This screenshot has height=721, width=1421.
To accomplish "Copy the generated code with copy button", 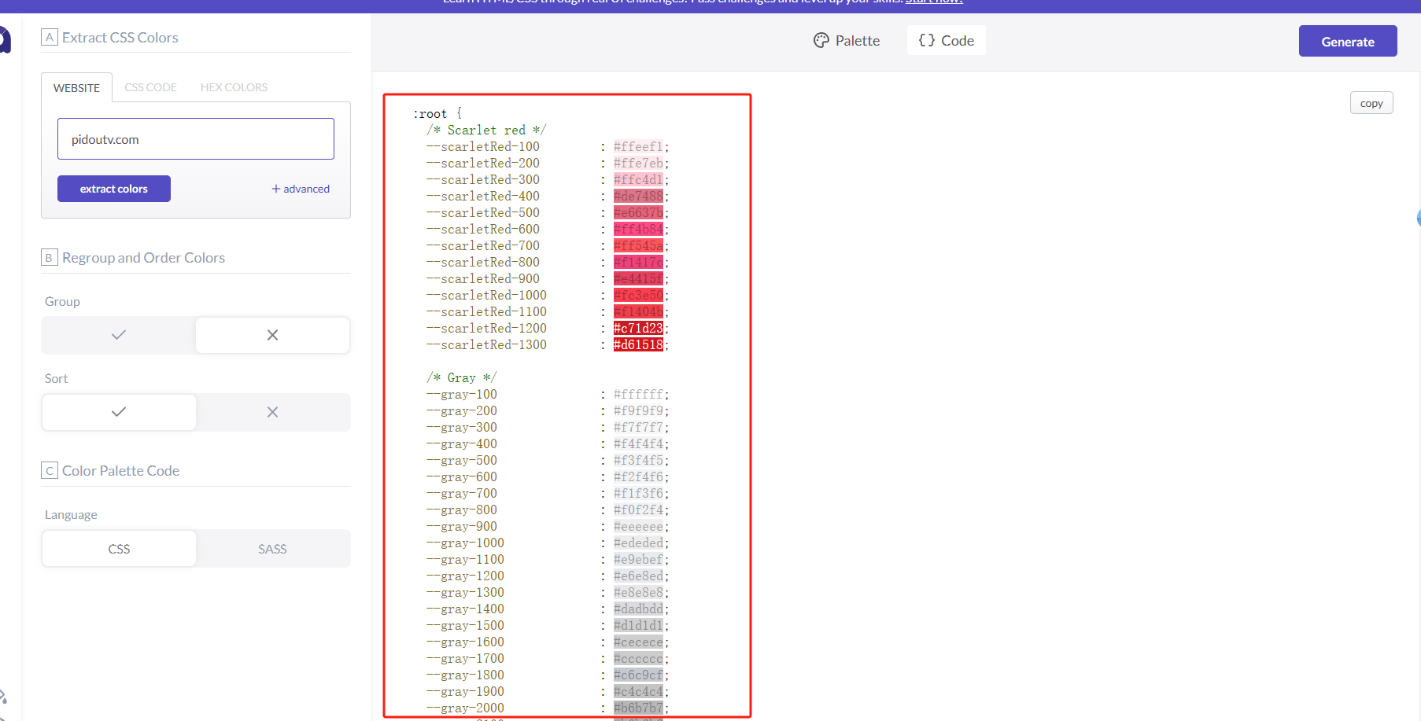I will 1371,103.
